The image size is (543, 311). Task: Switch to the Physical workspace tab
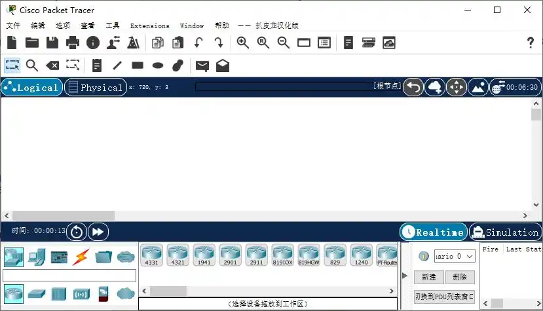(94, 87)
